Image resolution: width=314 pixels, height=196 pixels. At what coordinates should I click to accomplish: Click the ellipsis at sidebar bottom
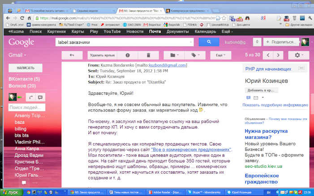pyautogui.click(x=35, y=183)
